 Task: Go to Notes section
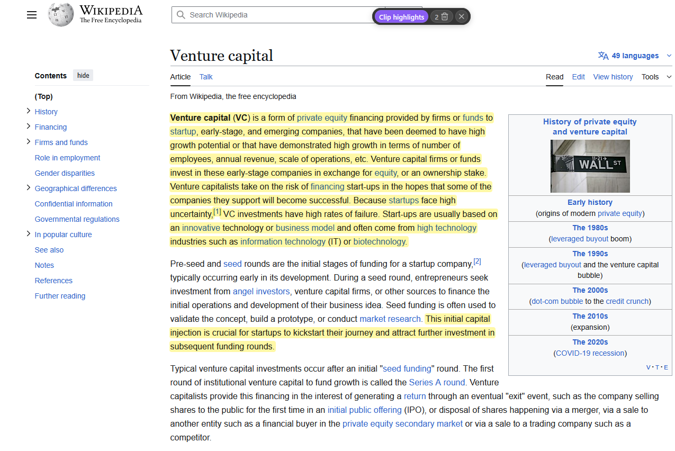(x=44, y=265)
